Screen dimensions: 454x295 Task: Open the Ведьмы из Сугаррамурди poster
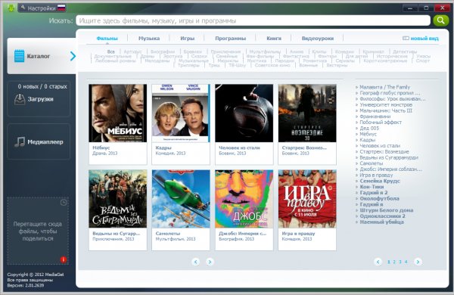coord(118,199)
